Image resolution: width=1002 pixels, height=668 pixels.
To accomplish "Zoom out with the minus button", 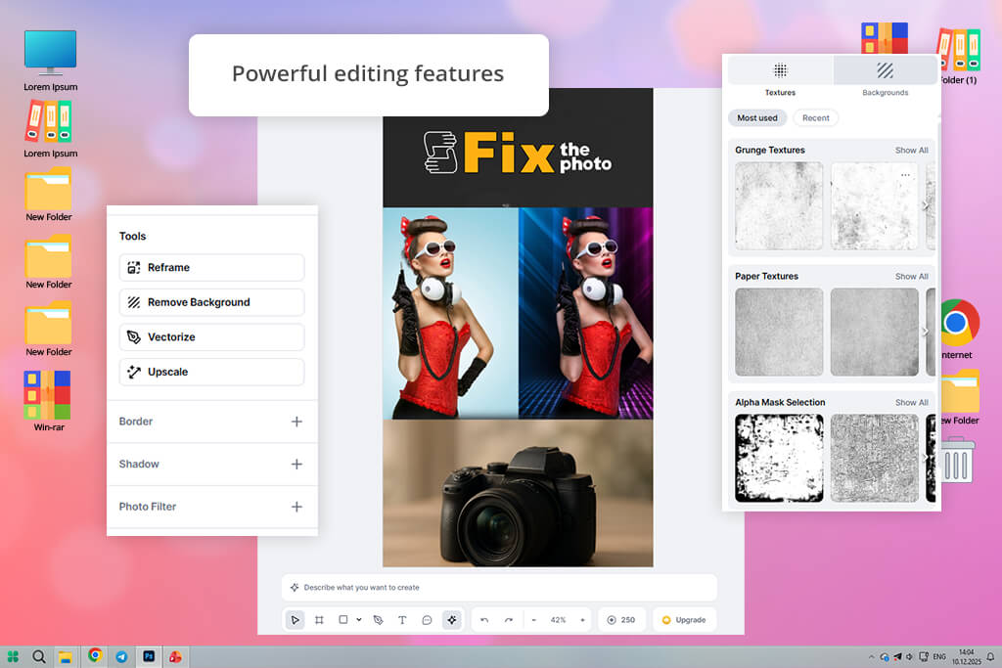I will pos(533,619).
